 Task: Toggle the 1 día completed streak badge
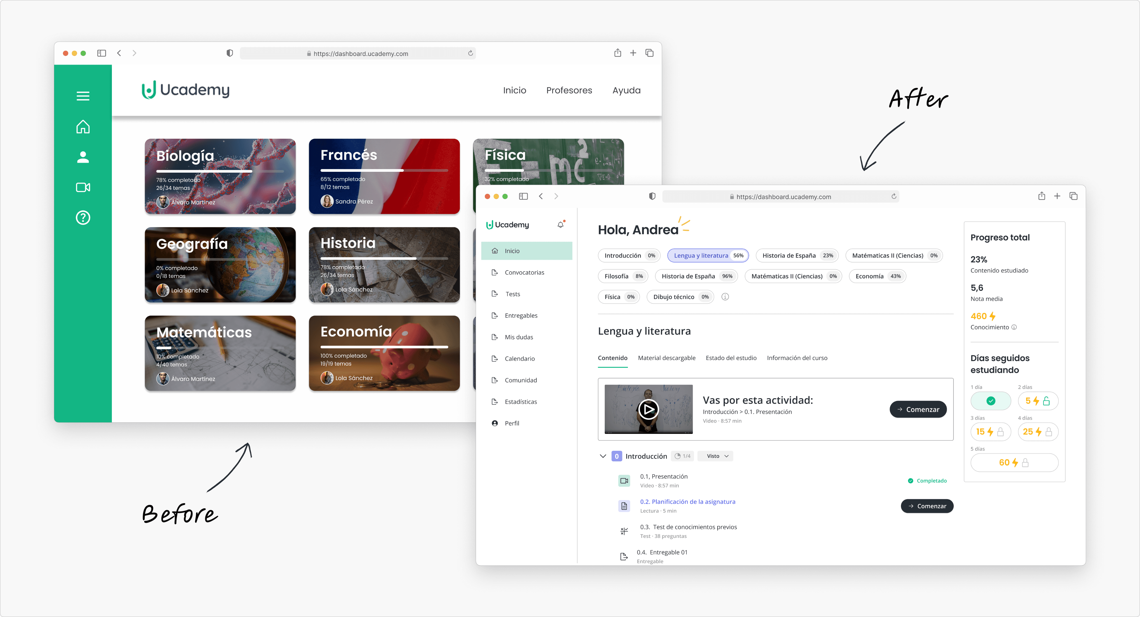(991, 401)
